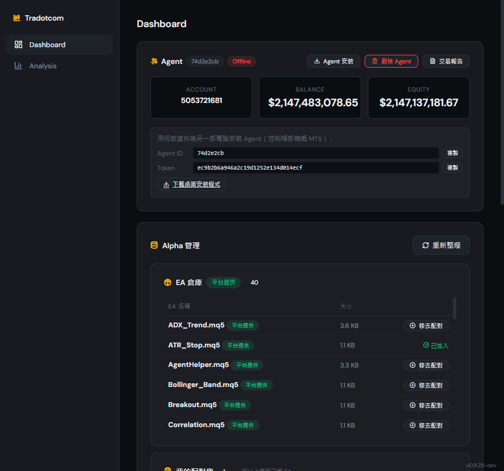The width and height of the screenshot is (504, 471).
Task: Click the Tradotcom logo icon
Action: 17,18
